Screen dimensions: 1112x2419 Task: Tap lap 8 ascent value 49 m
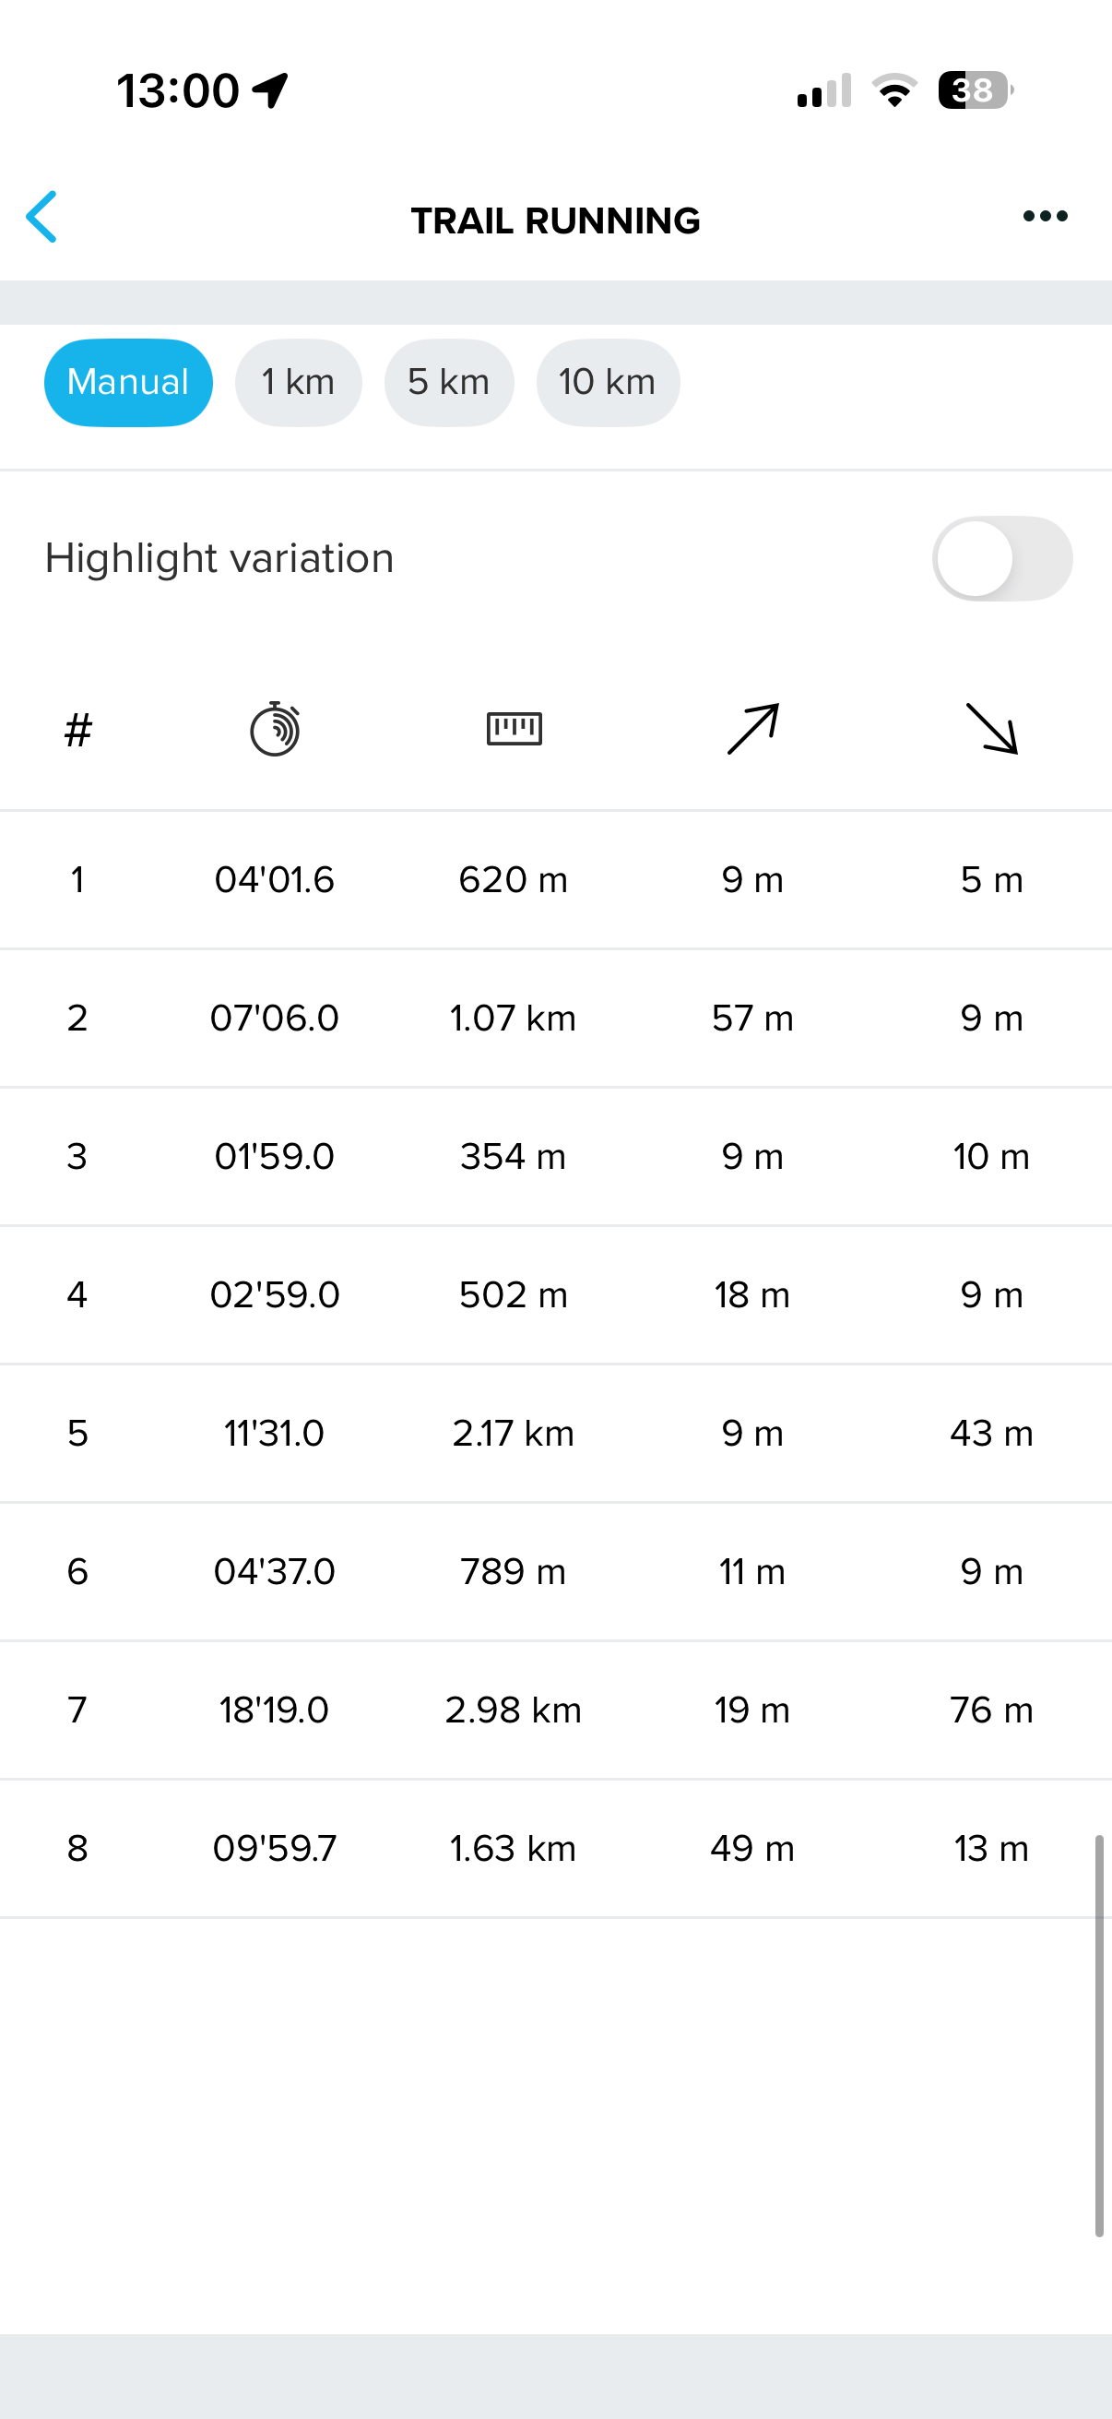(x=751, y=1848)
